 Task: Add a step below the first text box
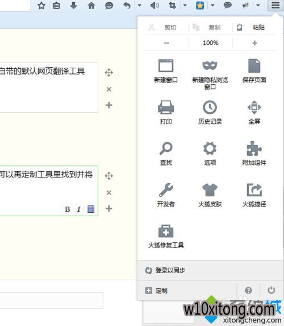tap(109, 105)
